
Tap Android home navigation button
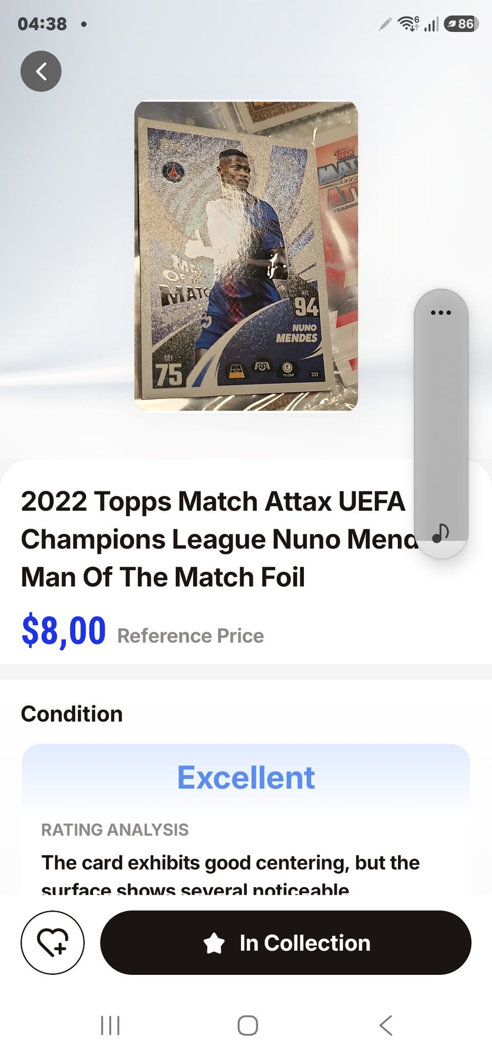click(x=248, y=1025)
